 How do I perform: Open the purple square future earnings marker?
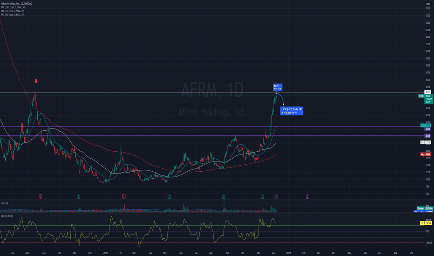point(307,196)
